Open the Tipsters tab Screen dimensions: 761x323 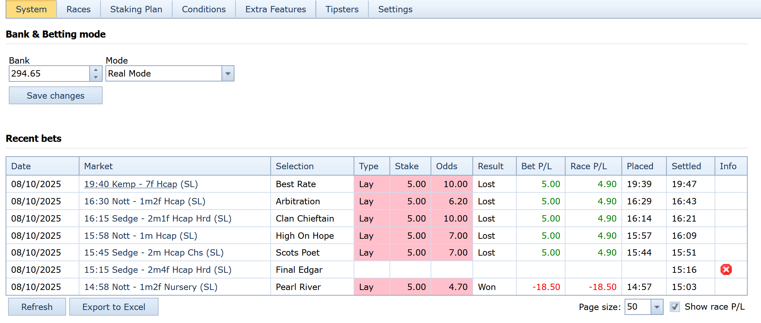point(342,9)
